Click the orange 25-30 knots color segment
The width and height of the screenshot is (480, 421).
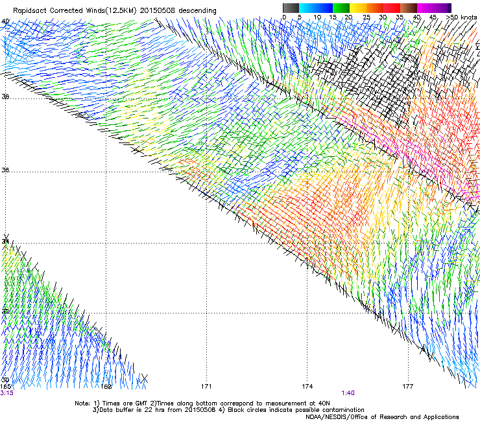[x=375, y=8]
